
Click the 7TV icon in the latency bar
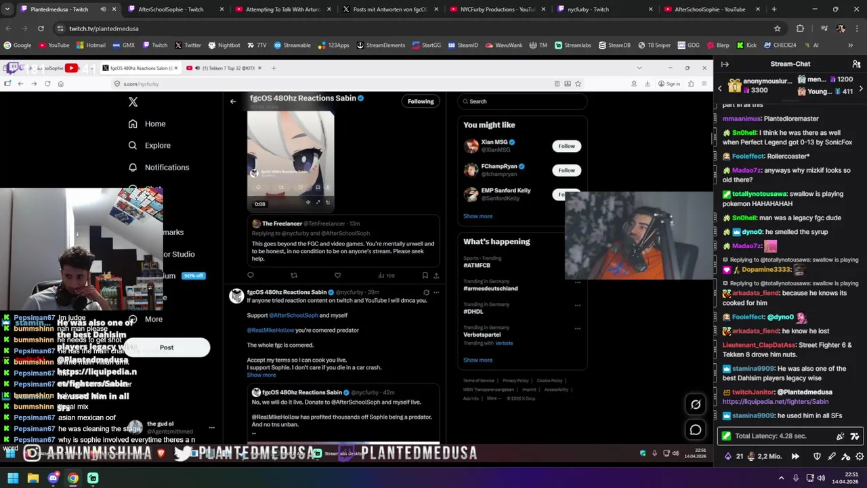tap(855, 436)
